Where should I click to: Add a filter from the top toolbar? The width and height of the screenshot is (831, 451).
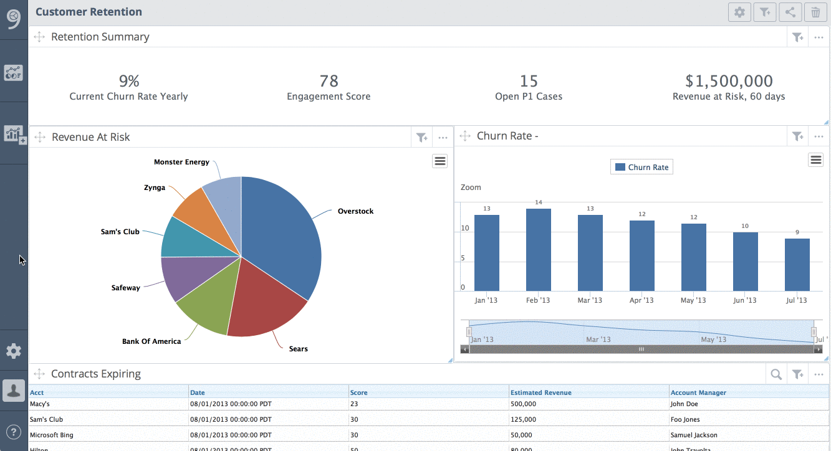pos(765,12)
